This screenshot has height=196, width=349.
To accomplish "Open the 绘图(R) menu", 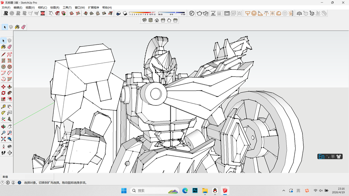I will click(x=55, y=8).
